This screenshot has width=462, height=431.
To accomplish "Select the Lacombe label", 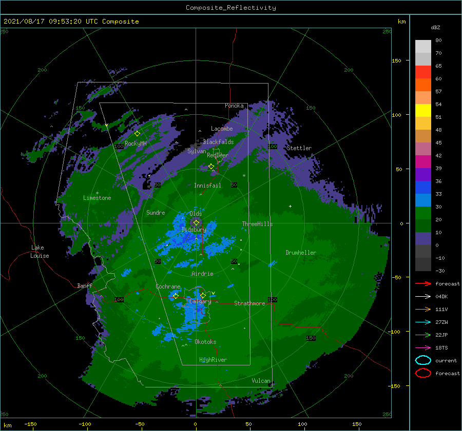I will [222, 129].
